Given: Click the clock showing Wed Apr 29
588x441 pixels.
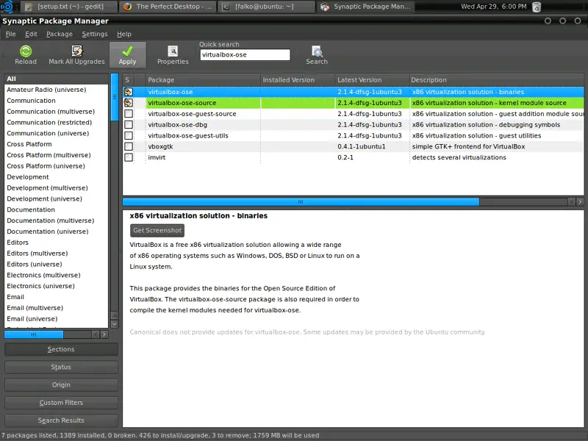Looking at the screenshot, I should tap(493, 7).
